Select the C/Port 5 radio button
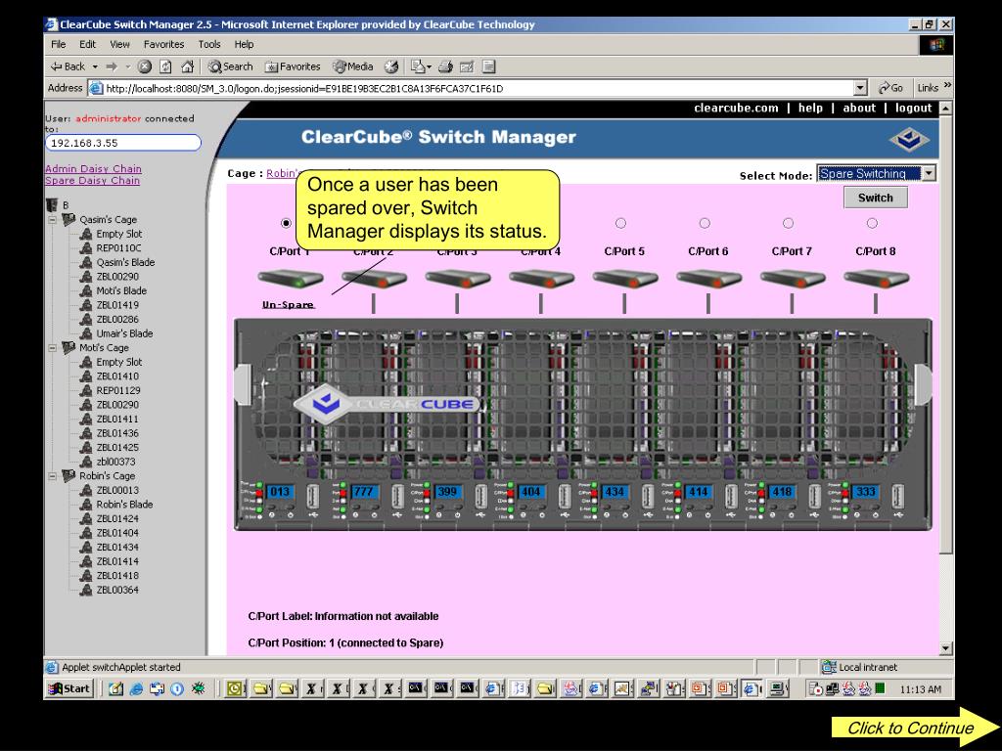 620,223
